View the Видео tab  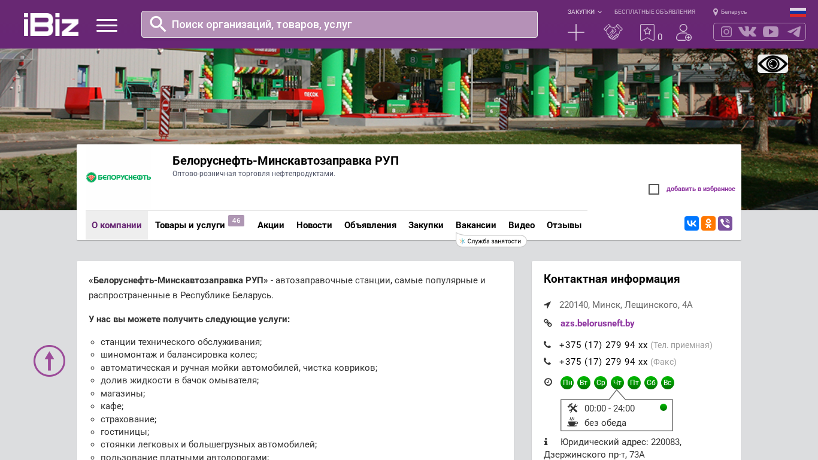(522, 225)
